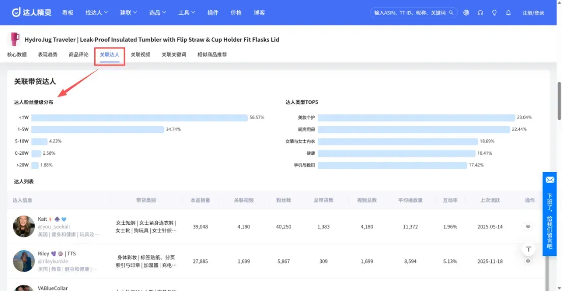The height and width of the screenshot is (291, 562).
Task: Click the 手机与数码 category bar
Action: point(392,165)
